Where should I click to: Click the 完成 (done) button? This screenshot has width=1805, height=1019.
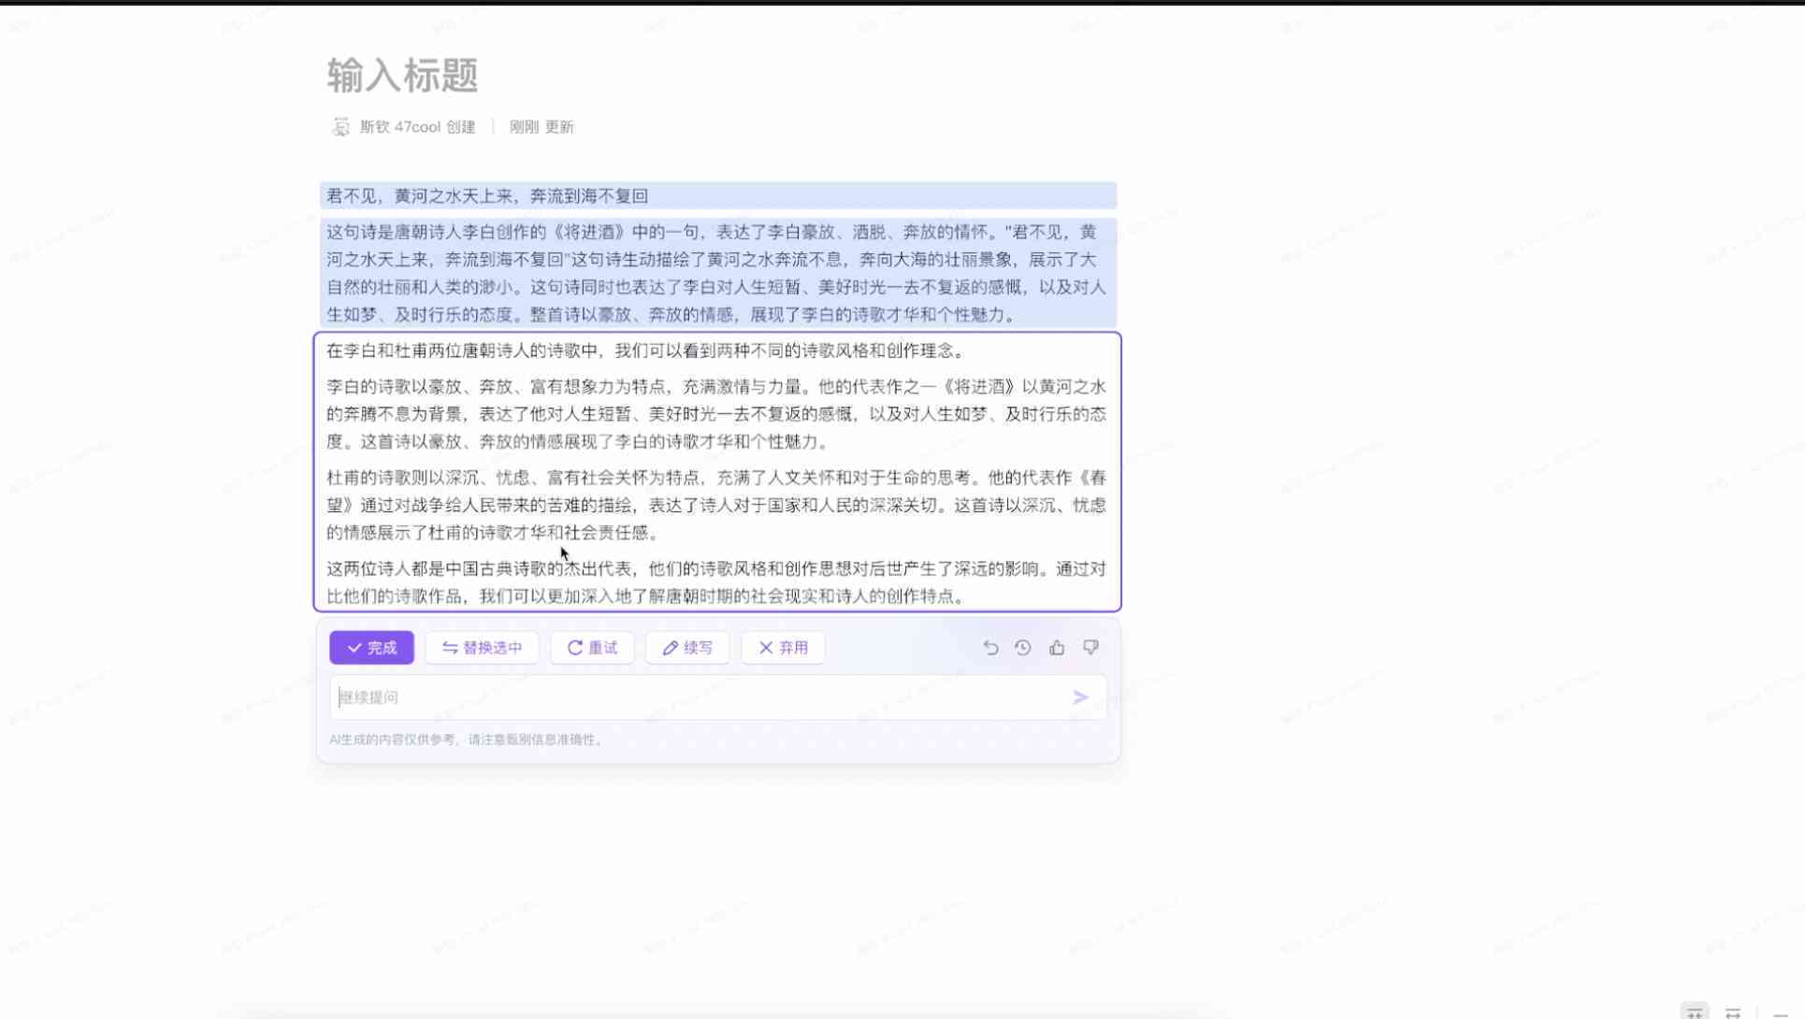coord(371,648)
